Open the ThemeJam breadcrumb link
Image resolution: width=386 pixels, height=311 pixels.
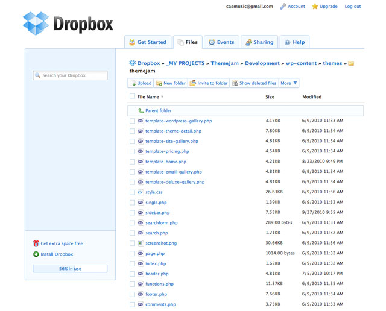(x=225, y=63)
